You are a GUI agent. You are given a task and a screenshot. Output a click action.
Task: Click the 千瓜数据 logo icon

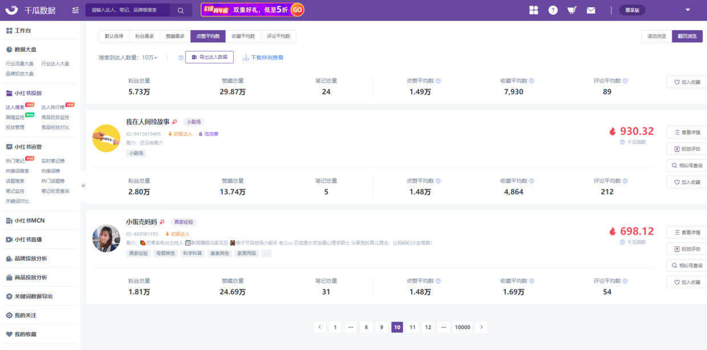coord(11,10)
